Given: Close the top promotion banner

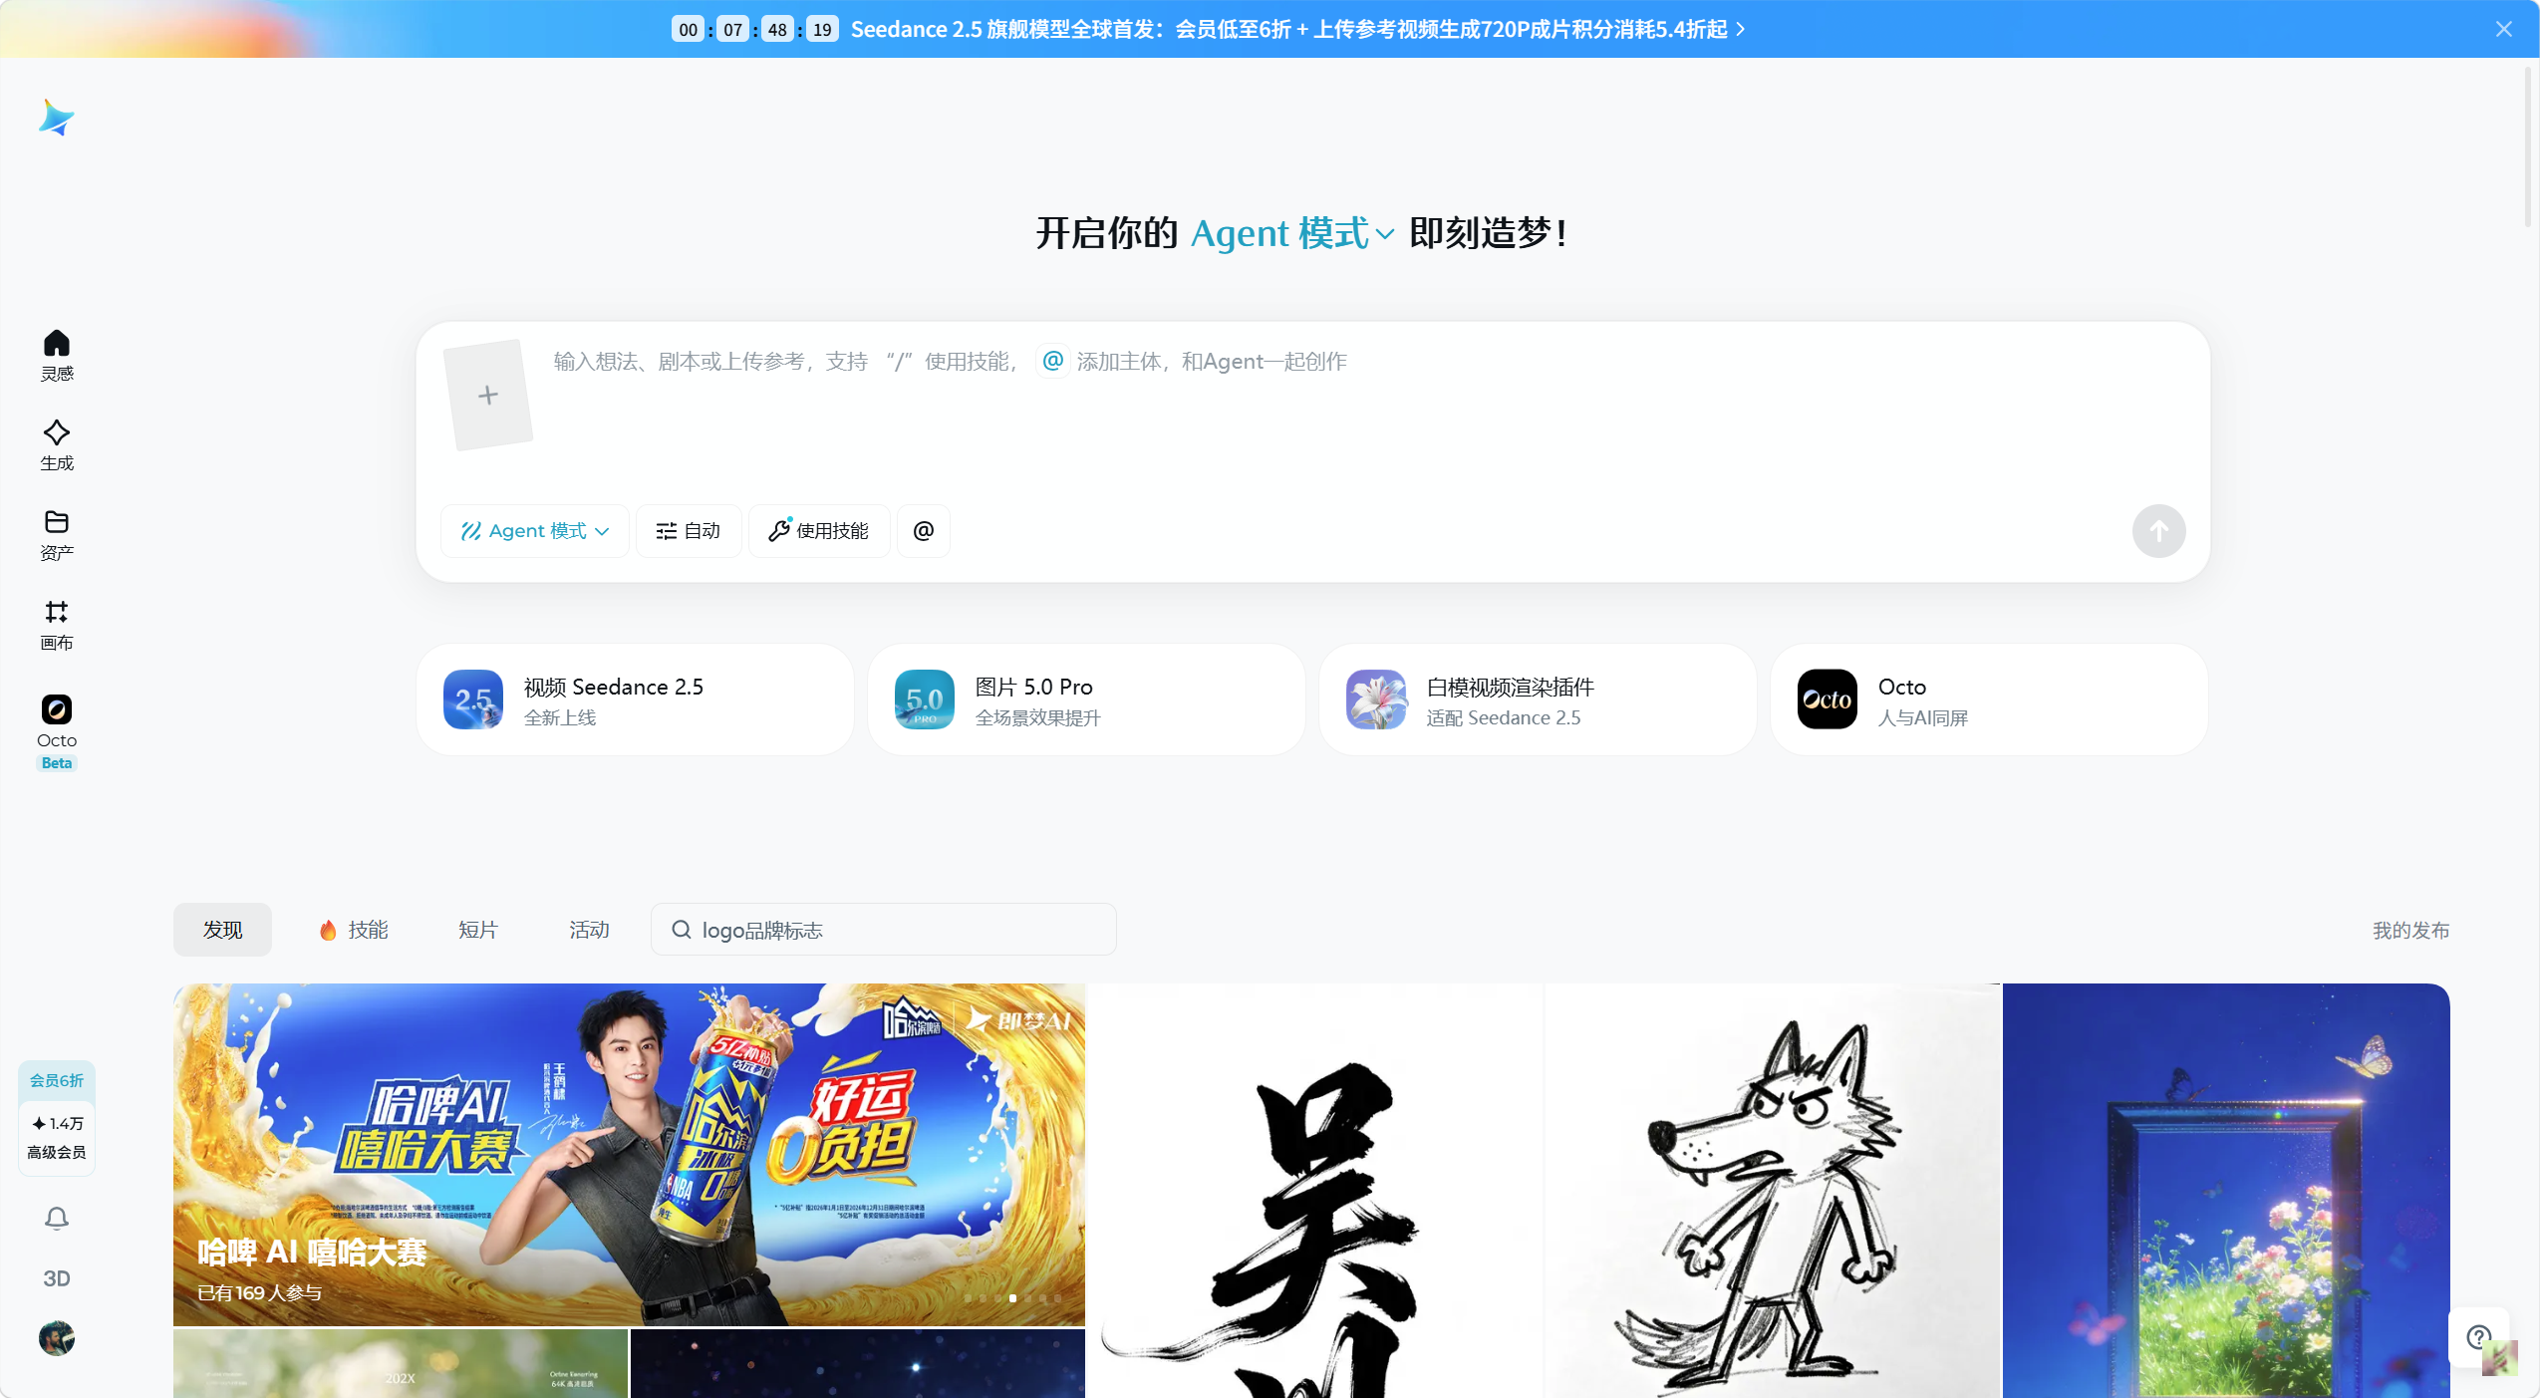Looking at the screenshot, I should coord(2503,29).
